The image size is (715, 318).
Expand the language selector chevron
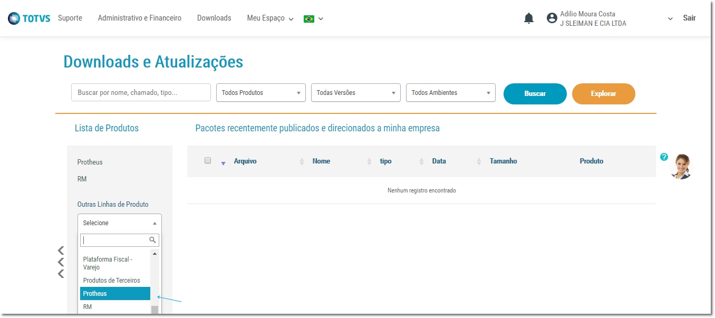tap(321, 19)
